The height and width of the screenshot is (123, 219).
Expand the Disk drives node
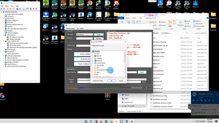click(3, 18)
